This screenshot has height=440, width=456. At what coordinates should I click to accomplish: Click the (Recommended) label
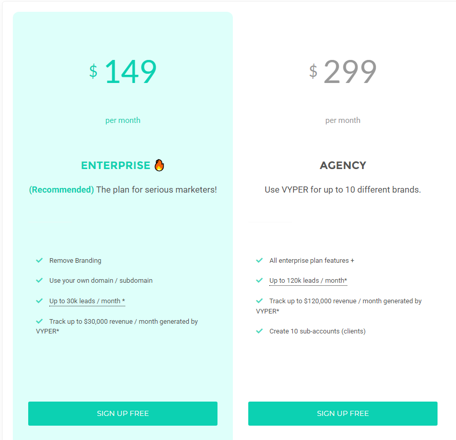pos(61,190)
